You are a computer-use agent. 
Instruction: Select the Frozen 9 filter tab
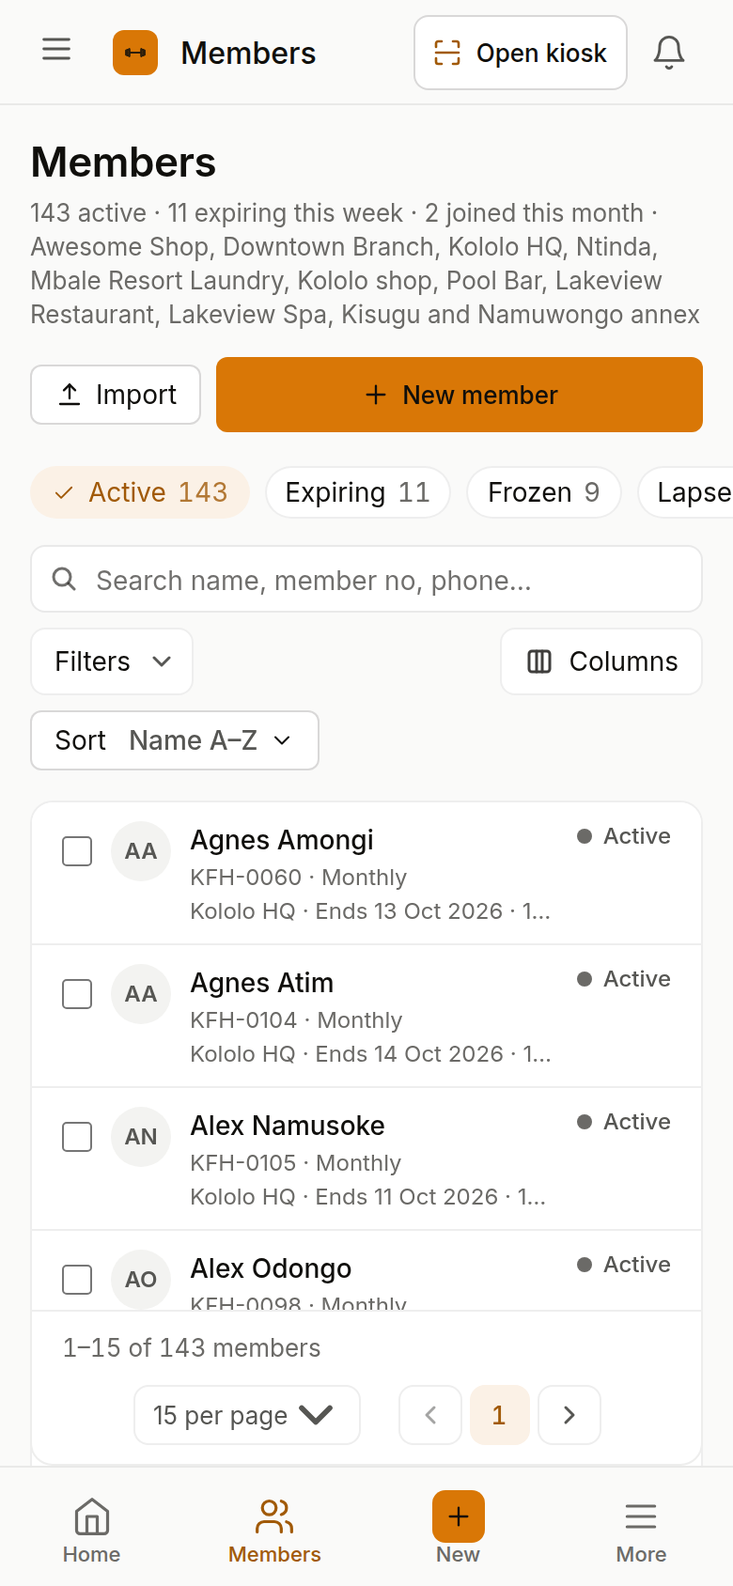point(544,492)
